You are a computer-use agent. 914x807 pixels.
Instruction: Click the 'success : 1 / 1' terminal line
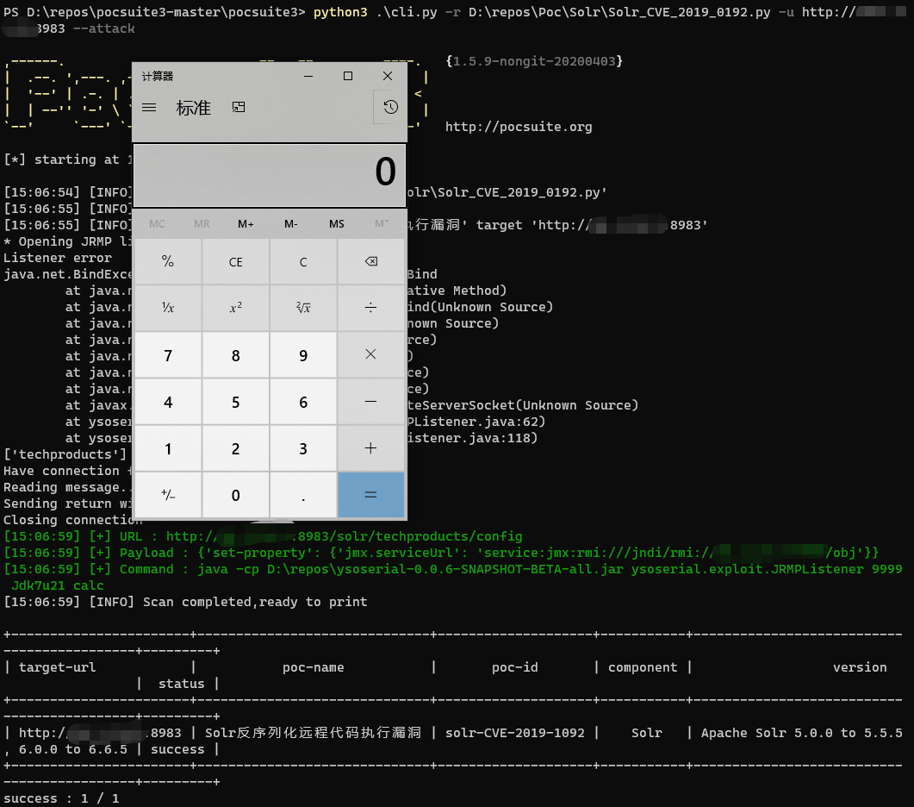point(61,798)
